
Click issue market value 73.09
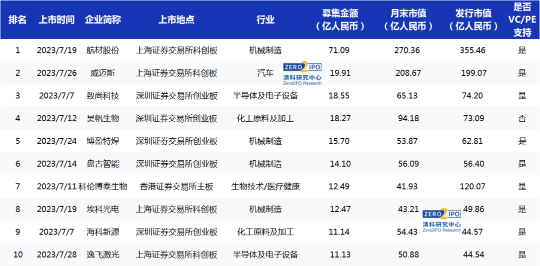click(x=474, y=119)
